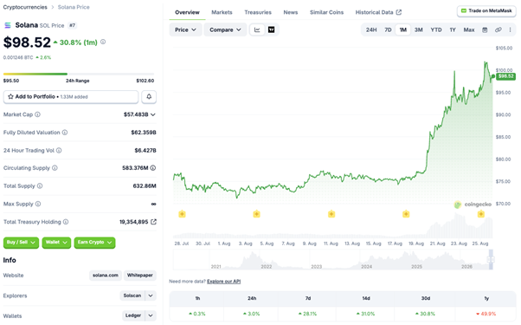Open Total Treasury Holding external link icon
The image size is (521, 325).
coord(153,222)
